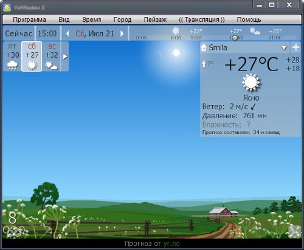304x250 pixels.
Task: Open the yr.no forecast link
Action: tap(171, 243)
